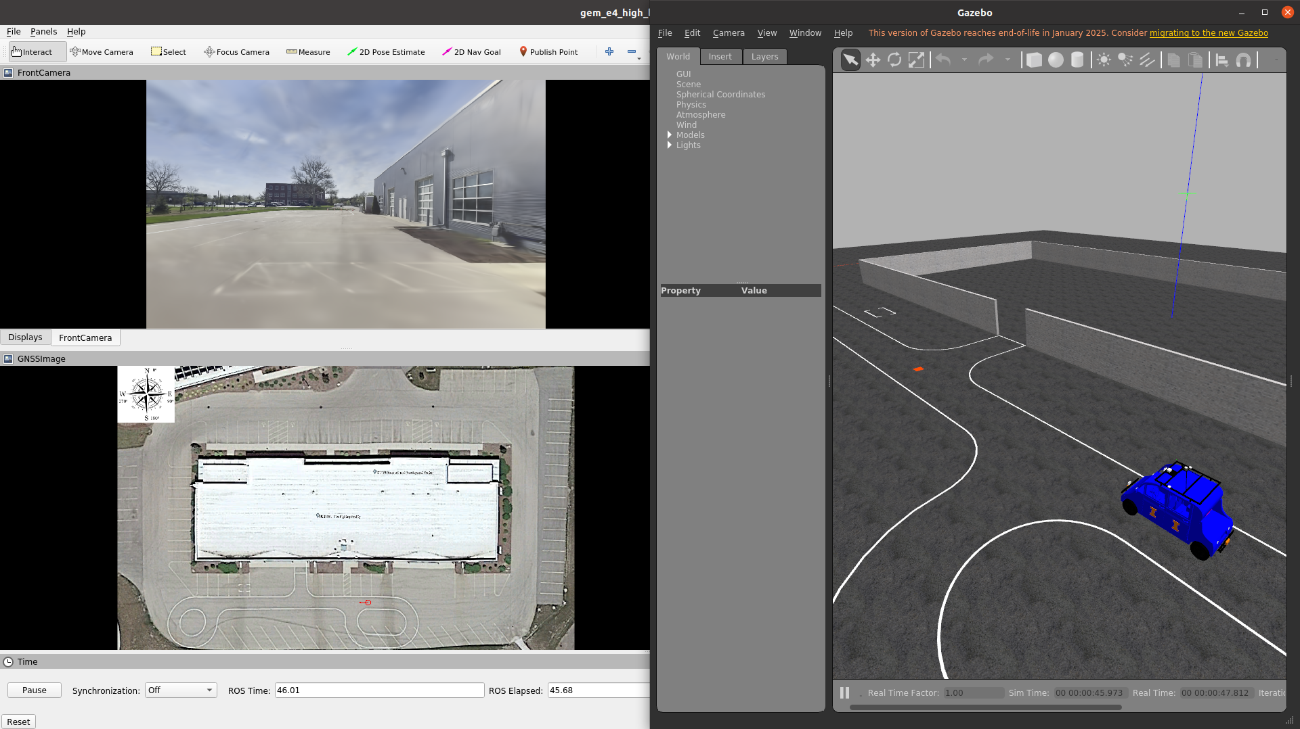
Task: Click the Reset button in RViz
Action: [x=18, y=722]
